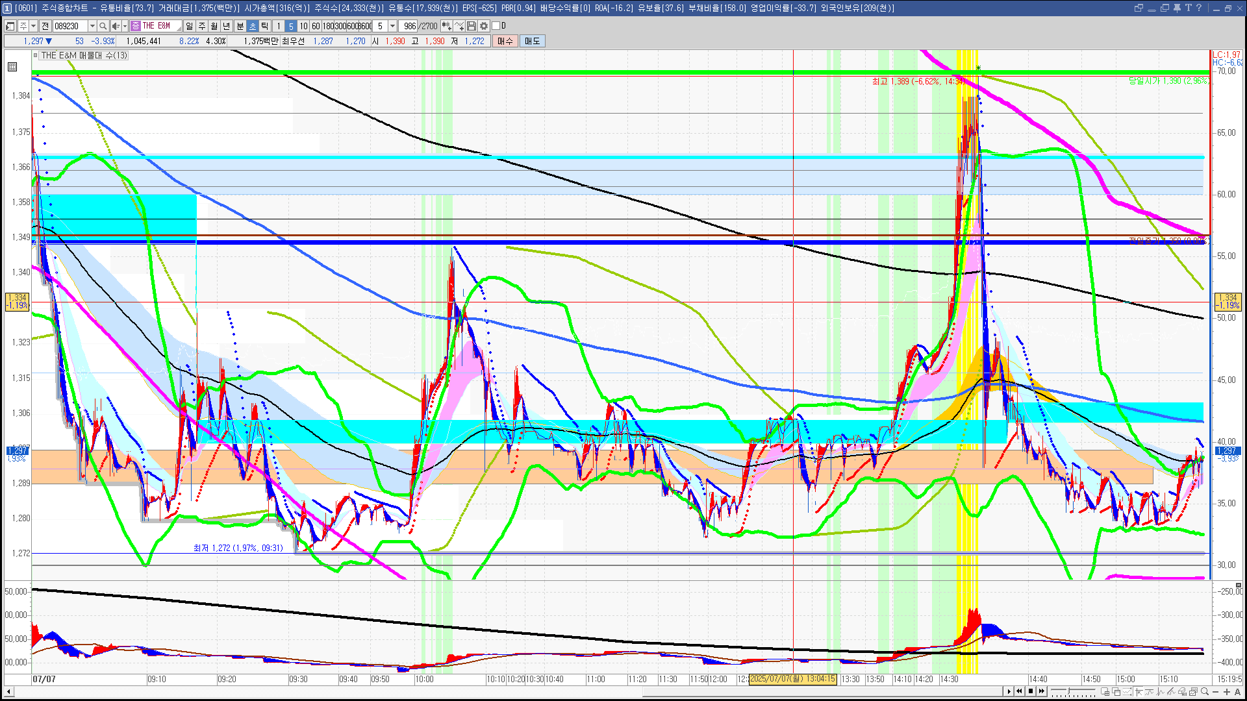Select the 60 interval tab
1247x701 pixels.
pyautogui.click(x=316, y=26)
